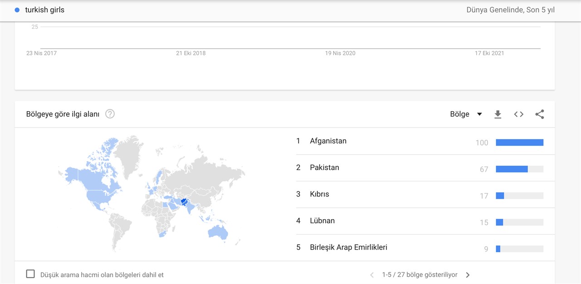Image resolution: width=581 pixels, height=284 pixels.
Task: Select Birleşik Arap Emirlikleri region
Action: point(349,247)
